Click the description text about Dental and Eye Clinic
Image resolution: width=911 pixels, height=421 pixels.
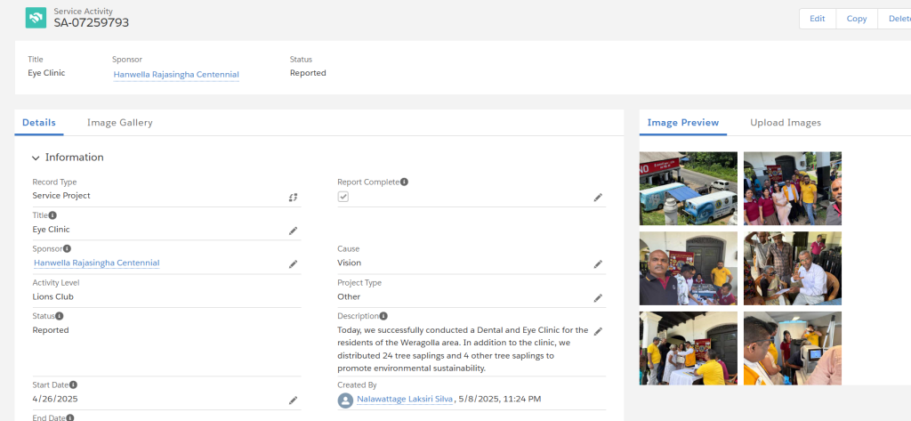463,350
